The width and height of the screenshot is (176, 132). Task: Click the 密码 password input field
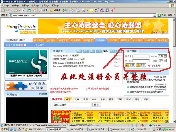tap(141, 61)
